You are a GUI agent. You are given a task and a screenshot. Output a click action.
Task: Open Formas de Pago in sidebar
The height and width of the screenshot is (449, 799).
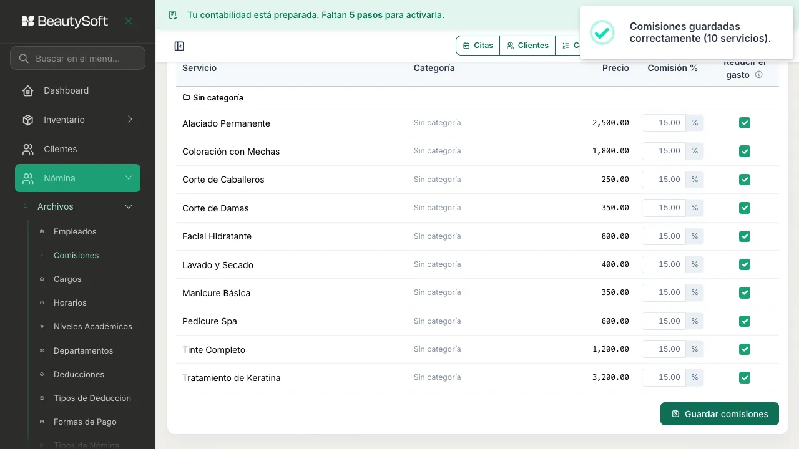(x=85, y=422)
